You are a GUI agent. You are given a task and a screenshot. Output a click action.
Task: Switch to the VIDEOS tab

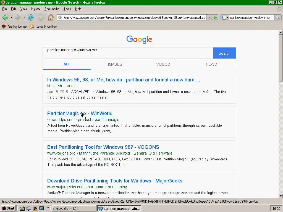163,64
